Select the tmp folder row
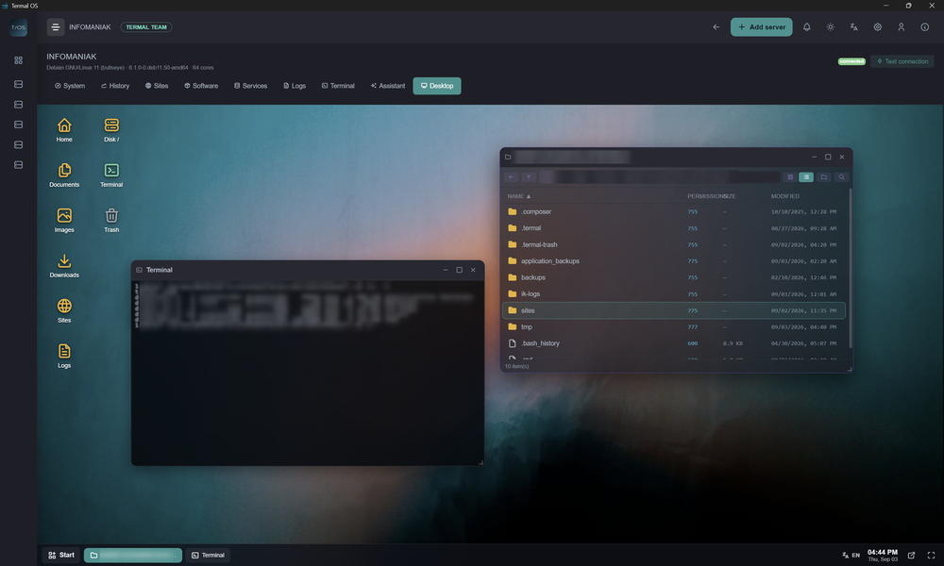The image size is (944, 566). [674, 326]
